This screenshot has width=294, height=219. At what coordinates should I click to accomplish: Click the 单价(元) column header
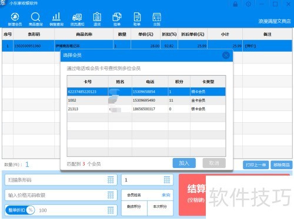[x=146, y=34]
